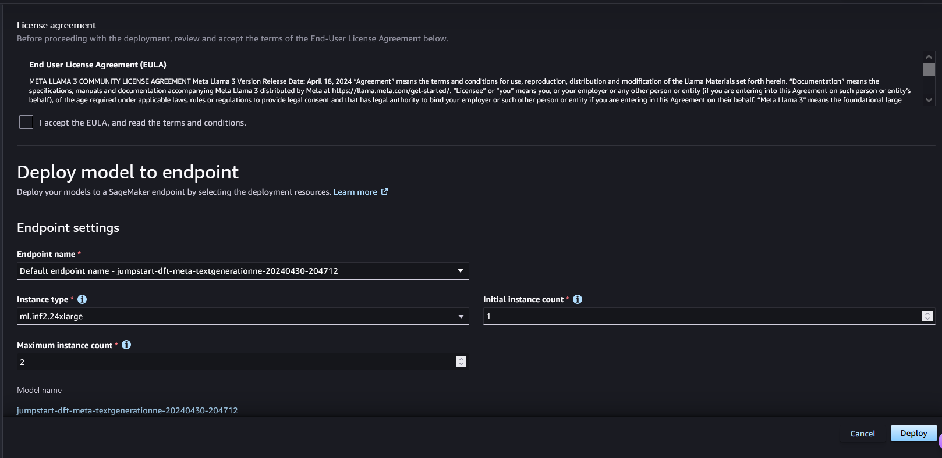This screenshot has width=942, height=458.
Task: Show info for Initial instance count
Action: click(578, 299)
